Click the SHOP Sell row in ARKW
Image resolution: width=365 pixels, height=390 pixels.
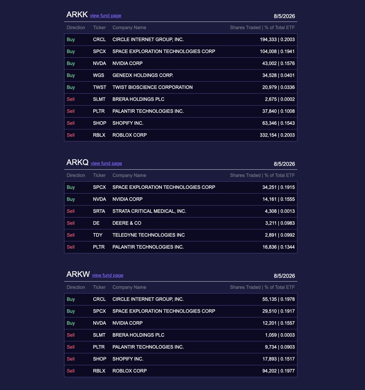point(181,359)
